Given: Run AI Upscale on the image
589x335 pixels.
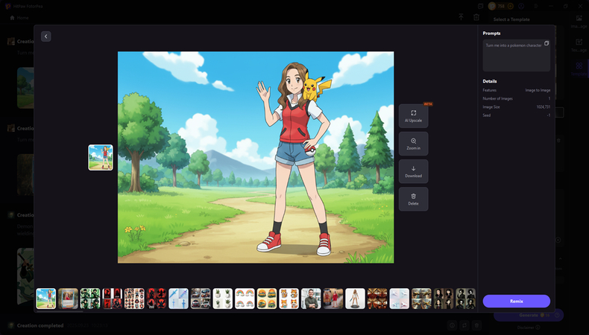Looking at the screenshot, I should point(413,116).
